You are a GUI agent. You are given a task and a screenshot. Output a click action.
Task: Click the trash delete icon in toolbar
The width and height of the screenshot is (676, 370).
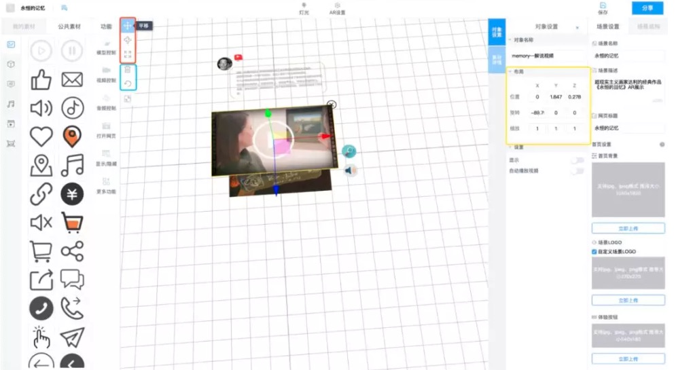[x=128, y=70]
